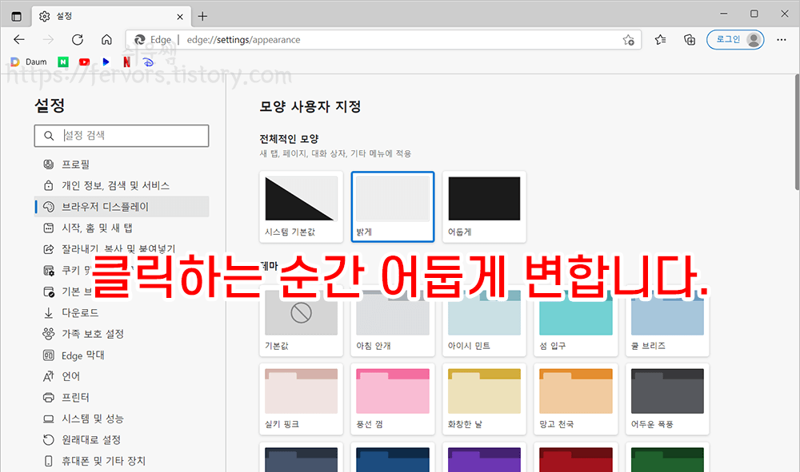This screenshot has width=800, height=472.
Task: Open the Collections icon
Action: (690, 40)
